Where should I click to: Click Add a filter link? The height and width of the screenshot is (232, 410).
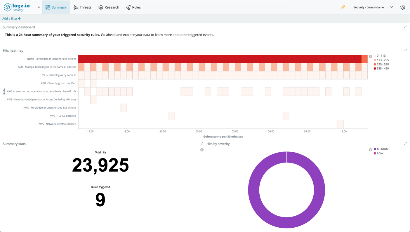pyautogui.click(x=11, y=18)
